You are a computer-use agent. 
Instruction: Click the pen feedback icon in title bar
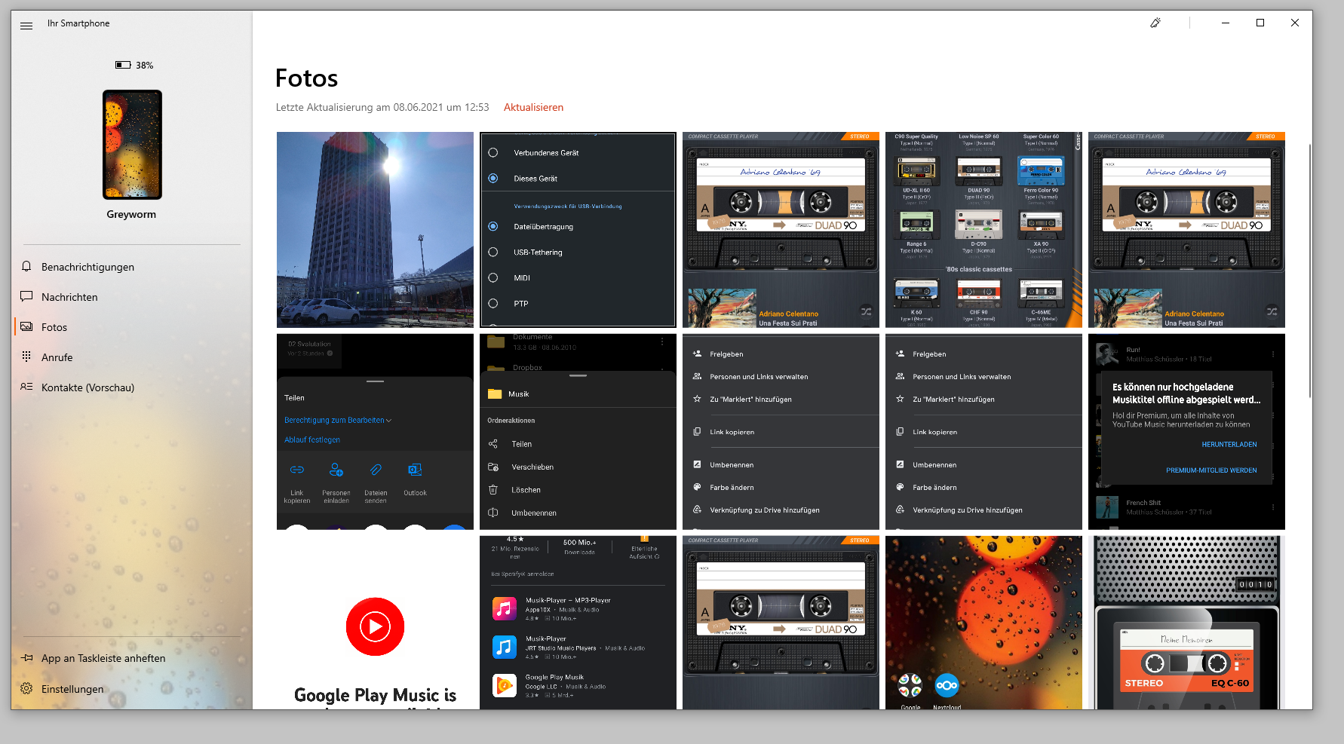click(1155, 23)
